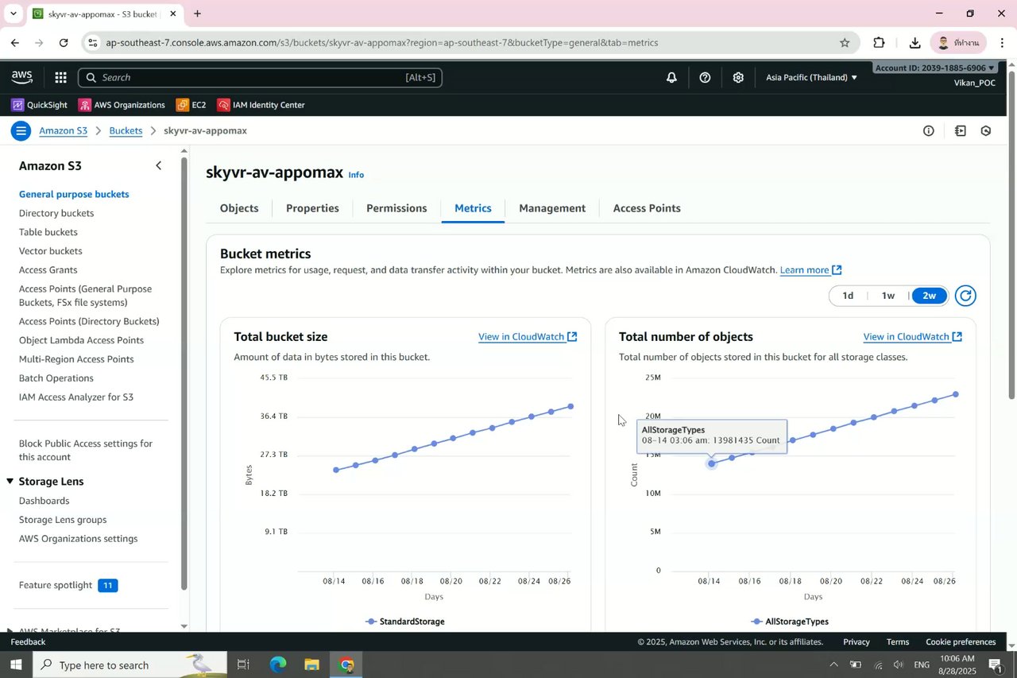Screen dimensions: 1017x678
Task: Show hidden system tray icons
Action: click(x=833, y=664)
